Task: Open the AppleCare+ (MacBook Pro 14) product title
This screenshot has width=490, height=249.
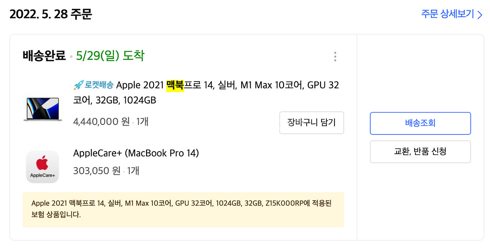Action: tap(136, 153)
